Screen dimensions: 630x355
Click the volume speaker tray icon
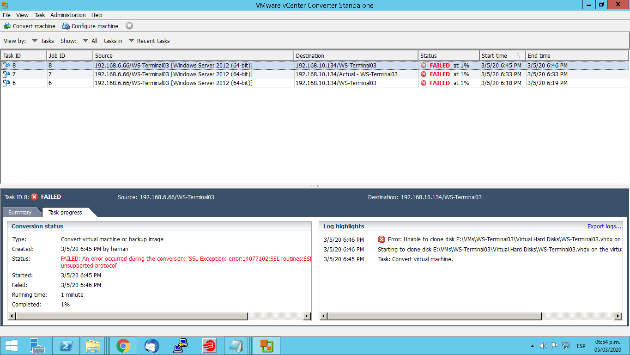point(543,346)
